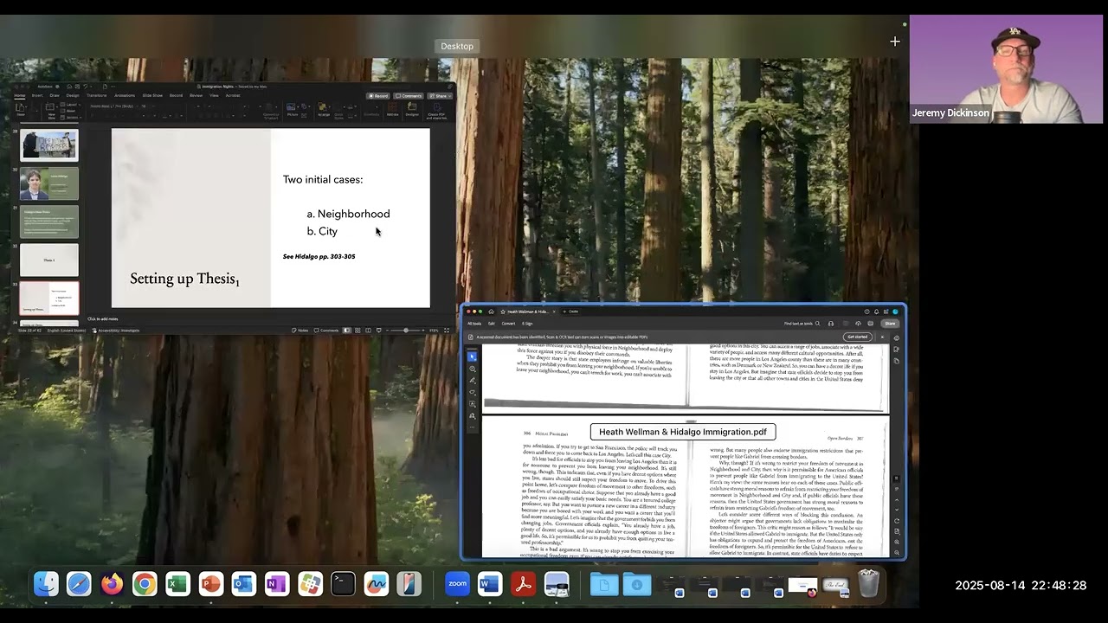Select Heath Wellman & Hidalgo Immigration.pdf window label
This screenshot has width=1108, height=623.
click(683, 432)
